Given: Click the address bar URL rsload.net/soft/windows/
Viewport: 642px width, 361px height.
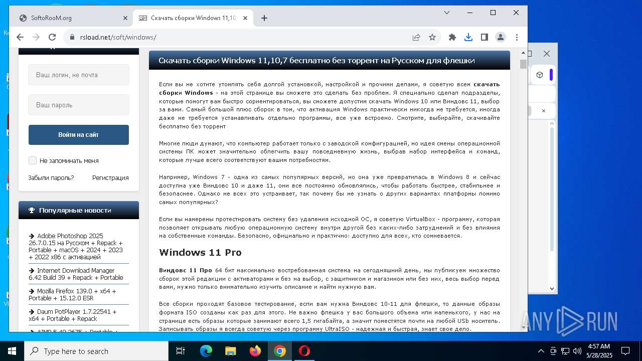Looking at the screenshot, I should click(118, 37).
